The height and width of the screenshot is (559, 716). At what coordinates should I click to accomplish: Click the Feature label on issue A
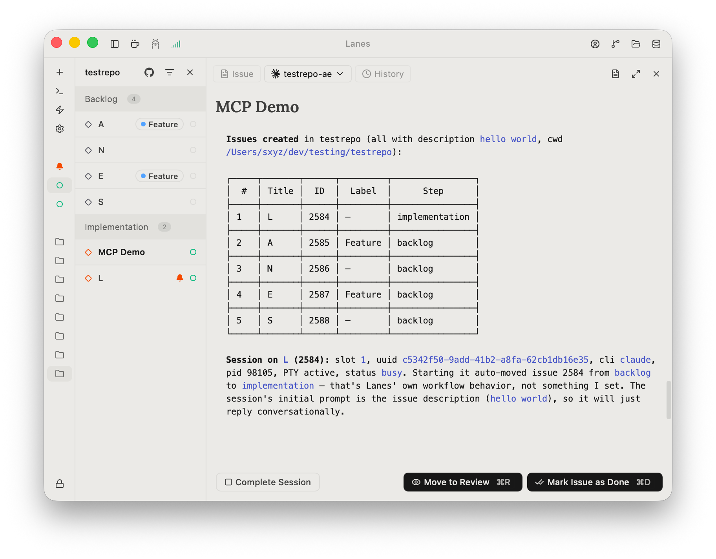coord(159,124)
